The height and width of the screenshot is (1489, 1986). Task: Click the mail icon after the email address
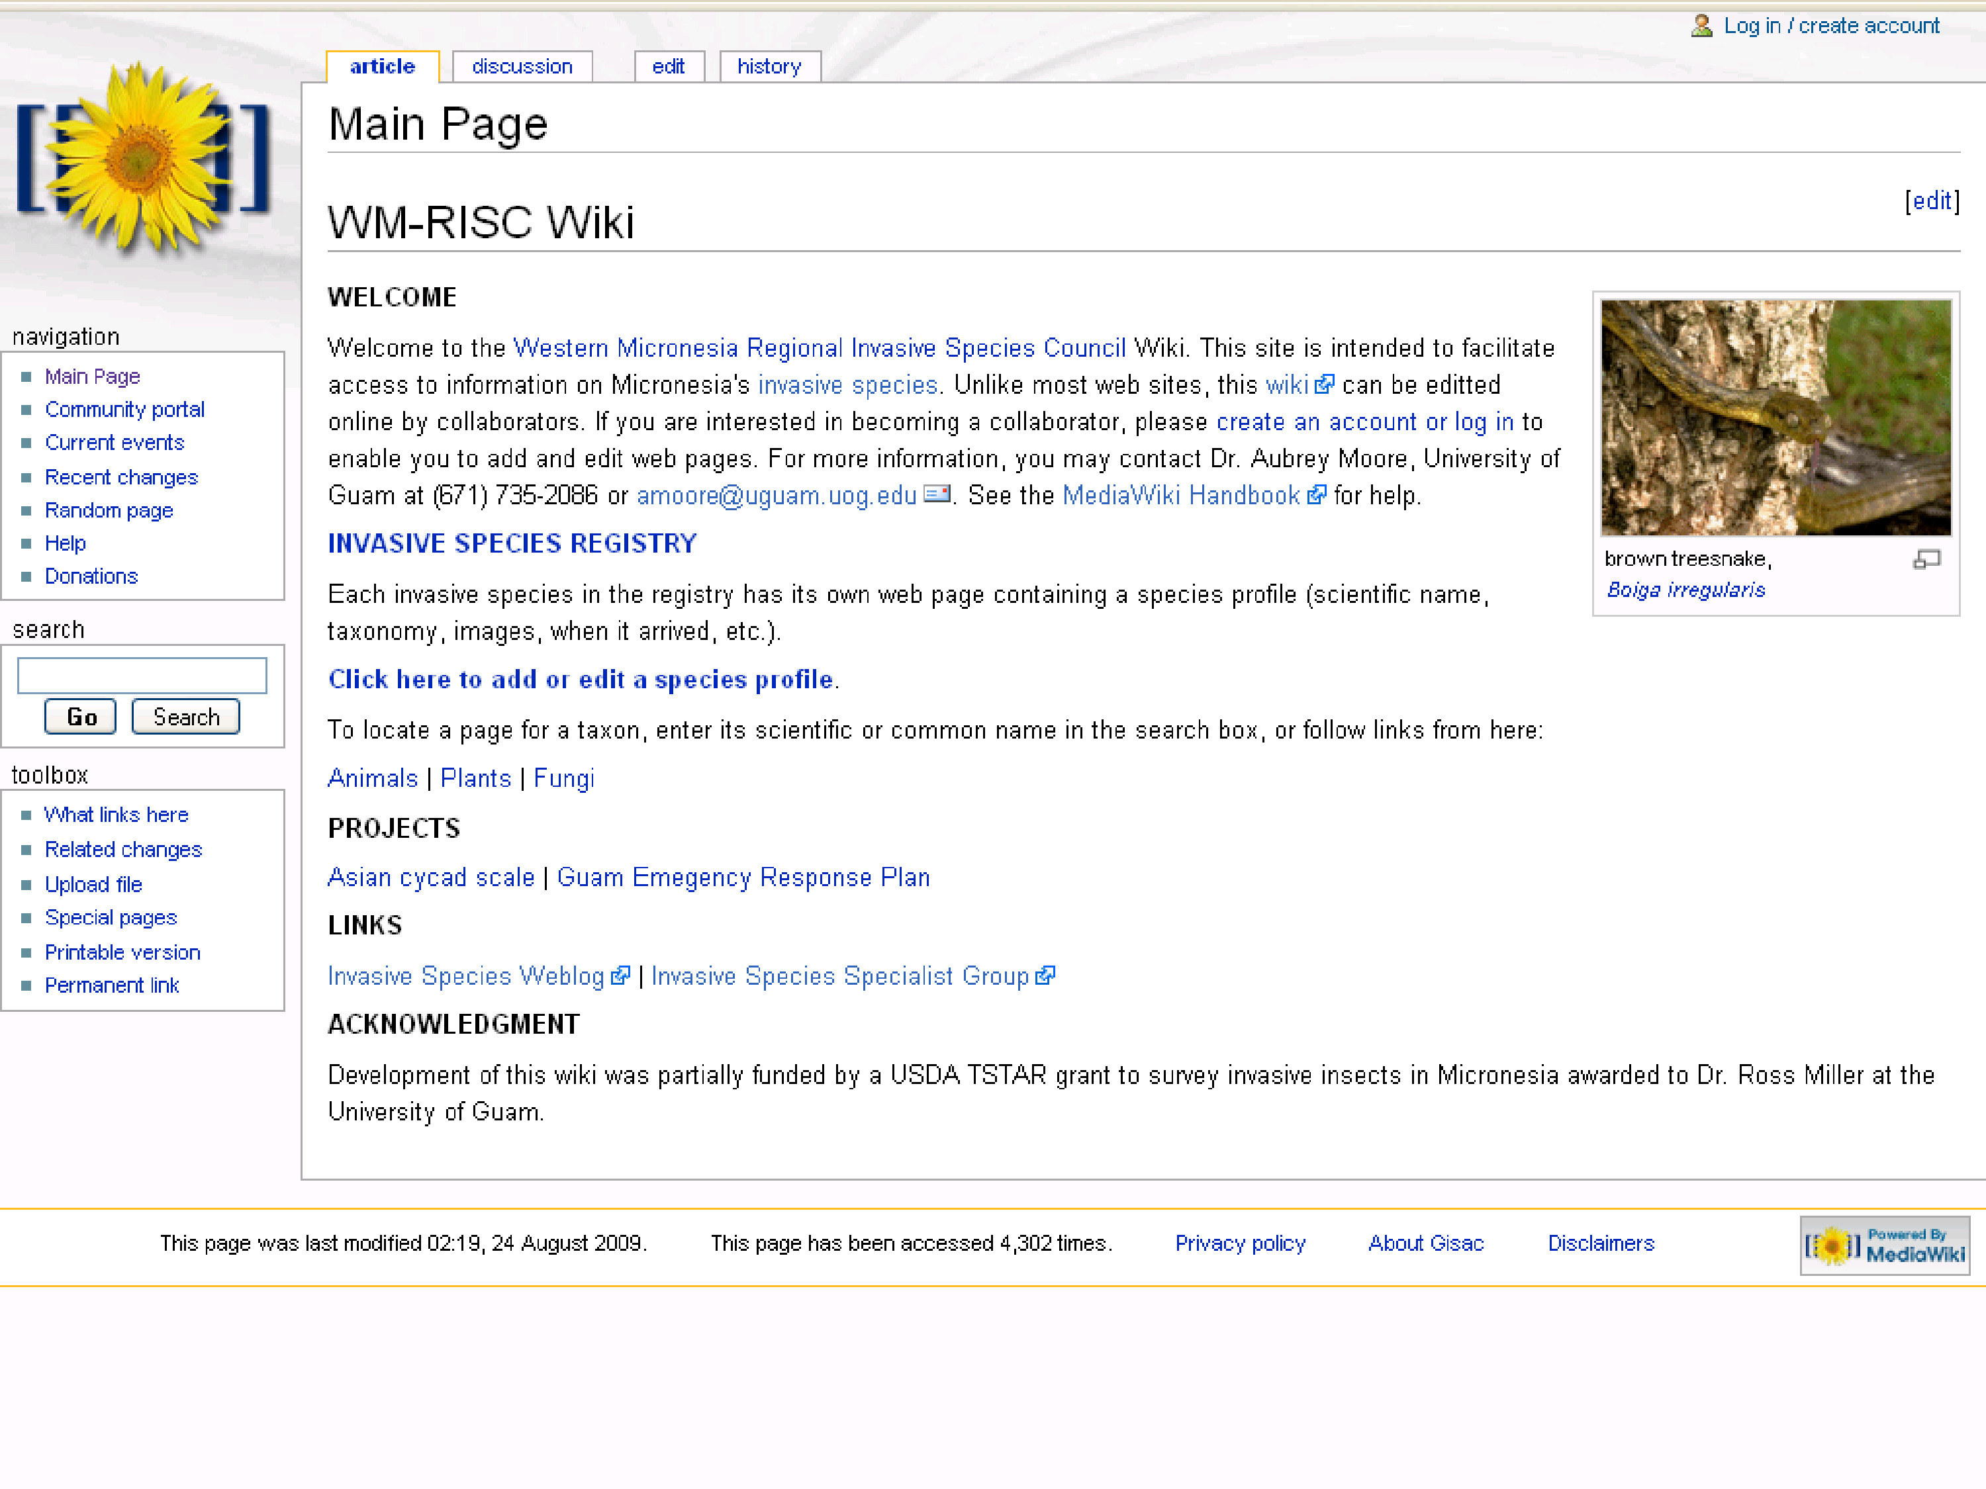[937, 494]
